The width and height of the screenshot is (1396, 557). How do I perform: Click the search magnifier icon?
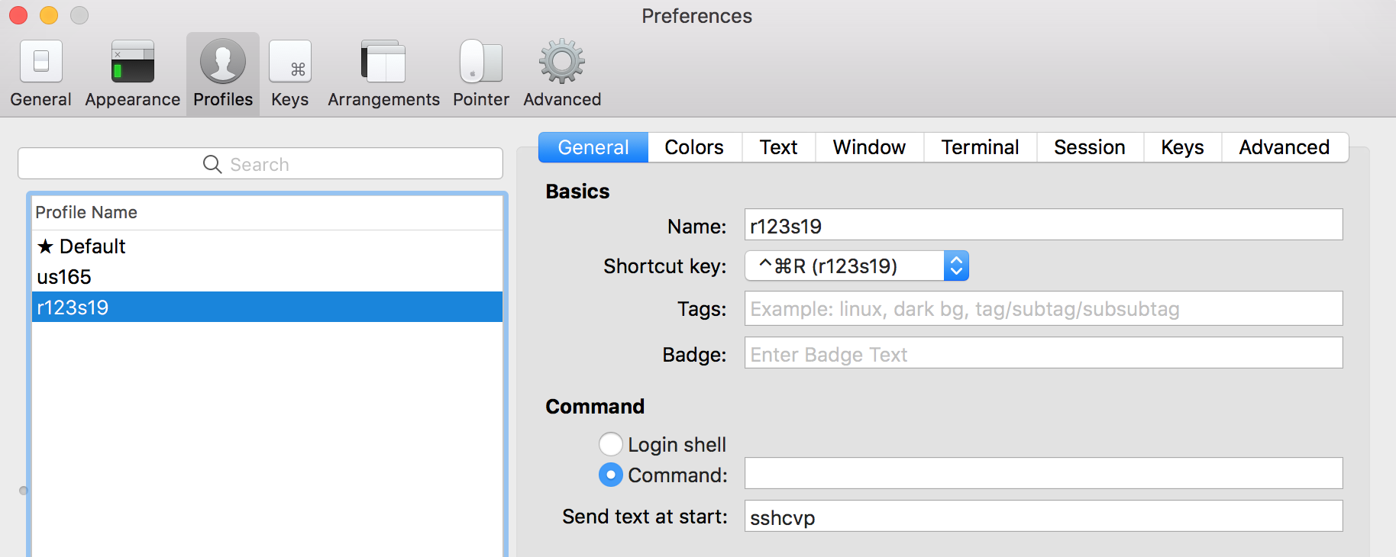(212, 164)
